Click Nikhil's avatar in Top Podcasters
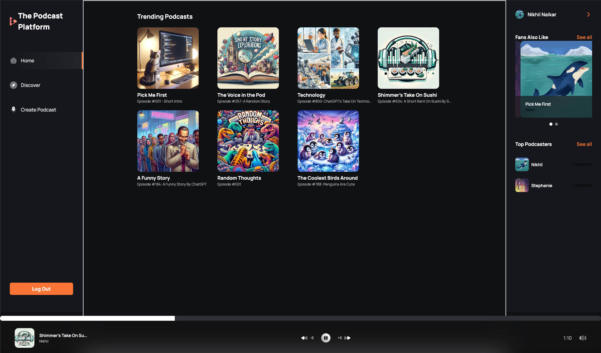 (x=522, y=164)
